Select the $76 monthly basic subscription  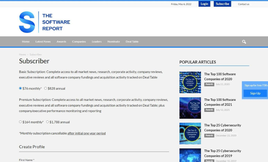[x=21, y=88]
